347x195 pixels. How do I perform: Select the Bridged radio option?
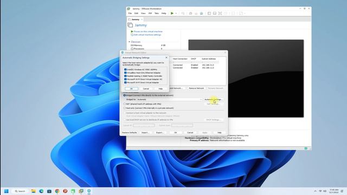[124, 95]
